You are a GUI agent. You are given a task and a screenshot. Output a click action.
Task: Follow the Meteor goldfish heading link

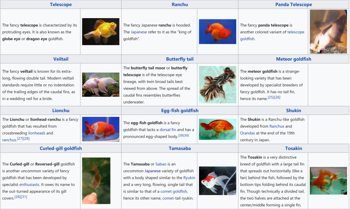[x=293, y=59]
